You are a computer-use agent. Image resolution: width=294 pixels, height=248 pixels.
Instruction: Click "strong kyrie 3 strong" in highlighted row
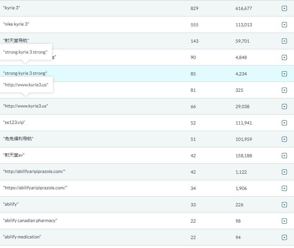click(25, 73)
